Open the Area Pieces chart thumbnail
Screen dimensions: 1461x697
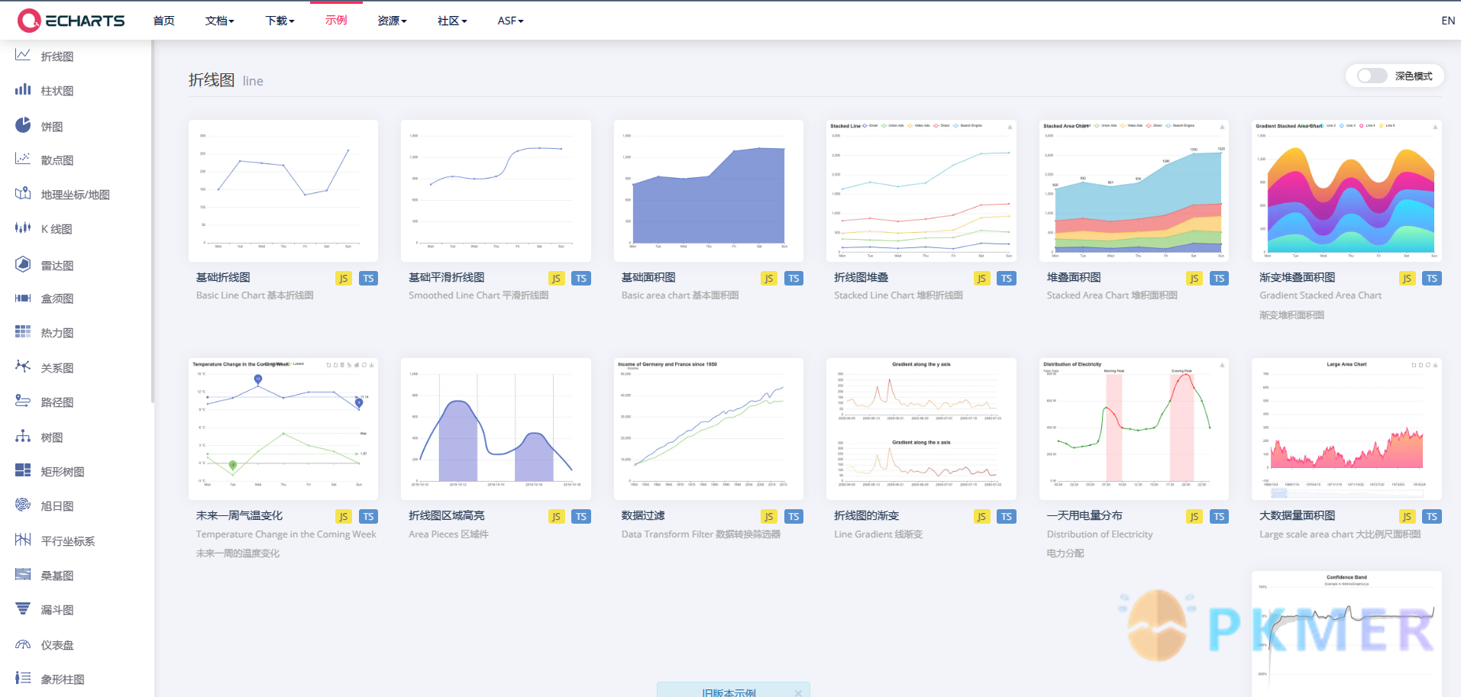tap(496, 429)
